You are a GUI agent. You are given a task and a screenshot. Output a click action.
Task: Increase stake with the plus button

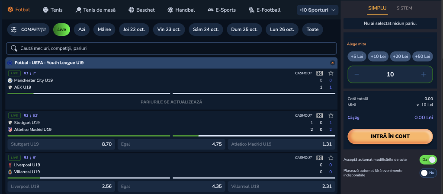coord(424,74)
